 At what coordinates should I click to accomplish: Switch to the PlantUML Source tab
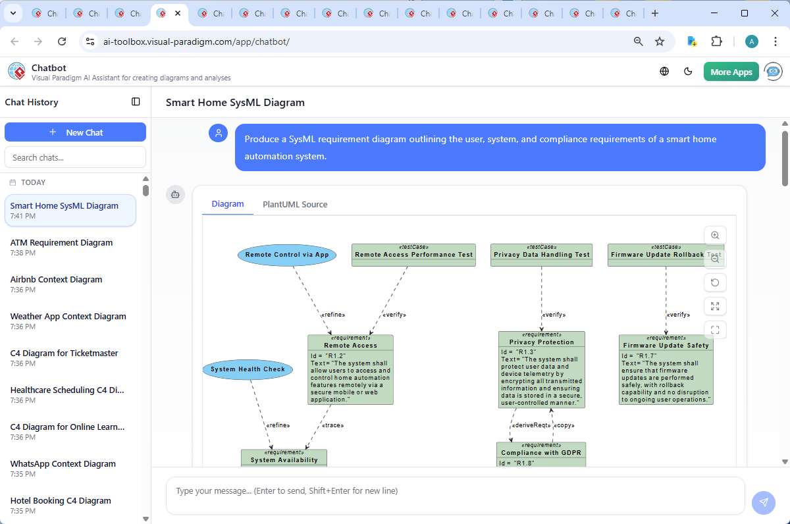tap(294, 204)
